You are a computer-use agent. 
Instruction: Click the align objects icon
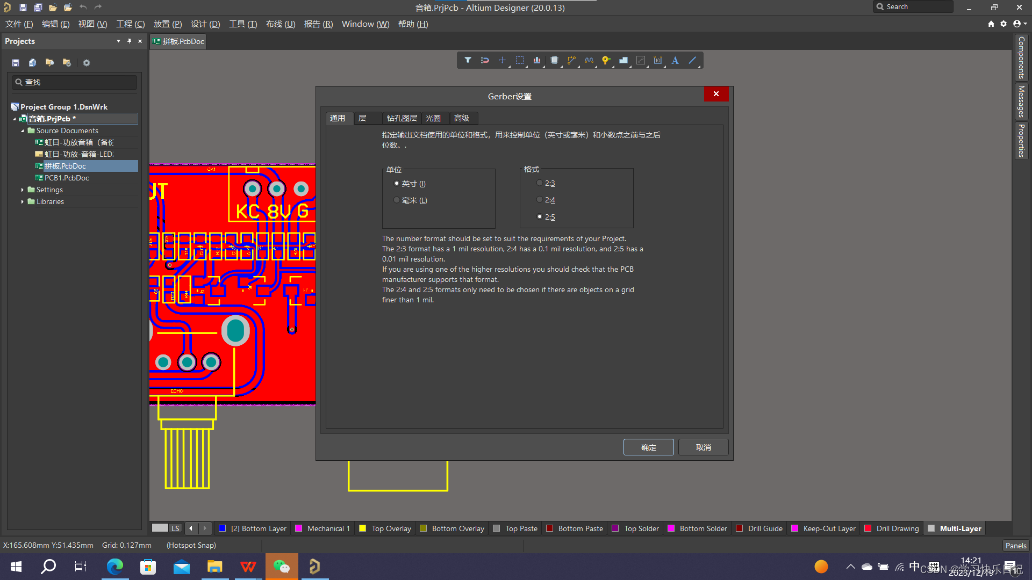coord(536,60)
